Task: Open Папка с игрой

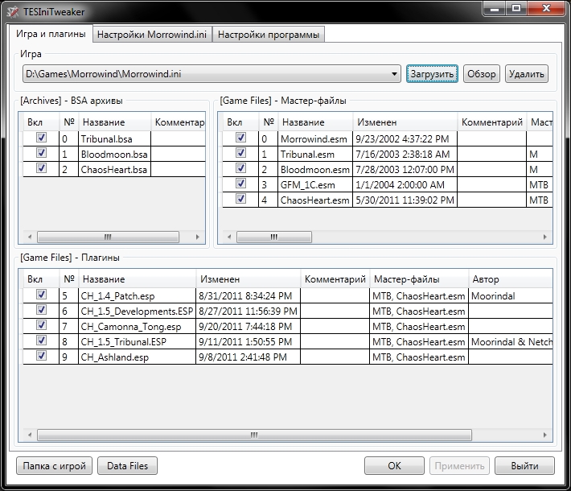Action: (x=54, y=466)
